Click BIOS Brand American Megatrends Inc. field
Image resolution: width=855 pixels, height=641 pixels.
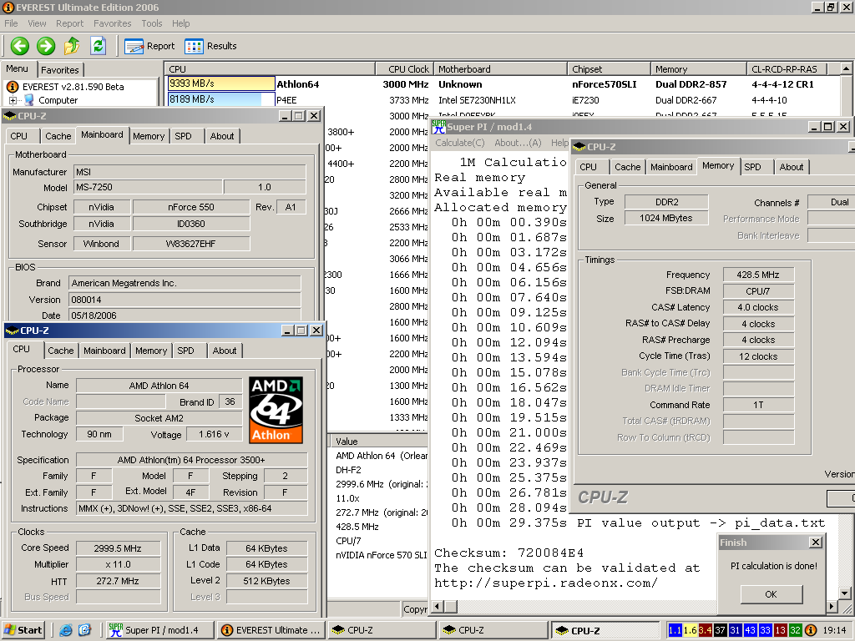pos(185,283)
